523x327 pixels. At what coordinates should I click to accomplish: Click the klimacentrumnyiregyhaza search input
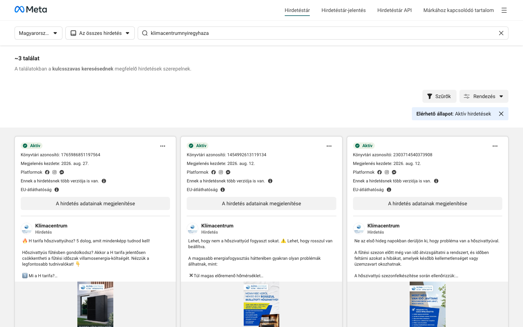[323, 33]
